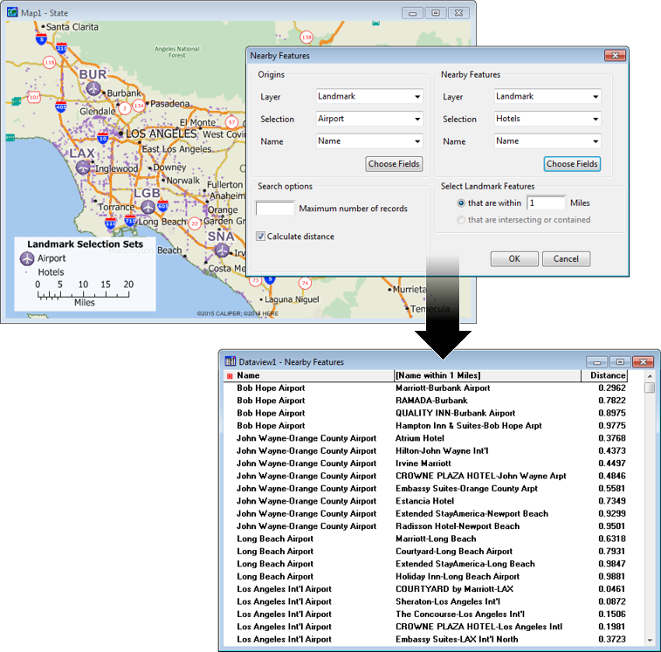
Task: Click the 'Name within 1 Miles' column header
Action: pos(486,375)
